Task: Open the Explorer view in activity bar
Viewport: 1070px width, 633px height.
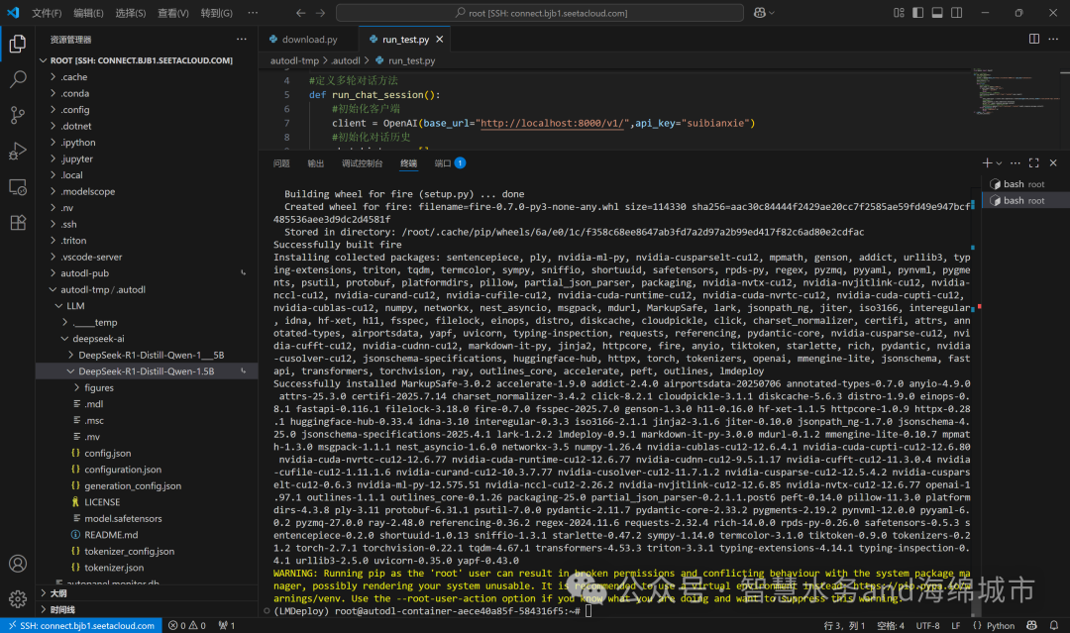Action: (x=18, y=44)
